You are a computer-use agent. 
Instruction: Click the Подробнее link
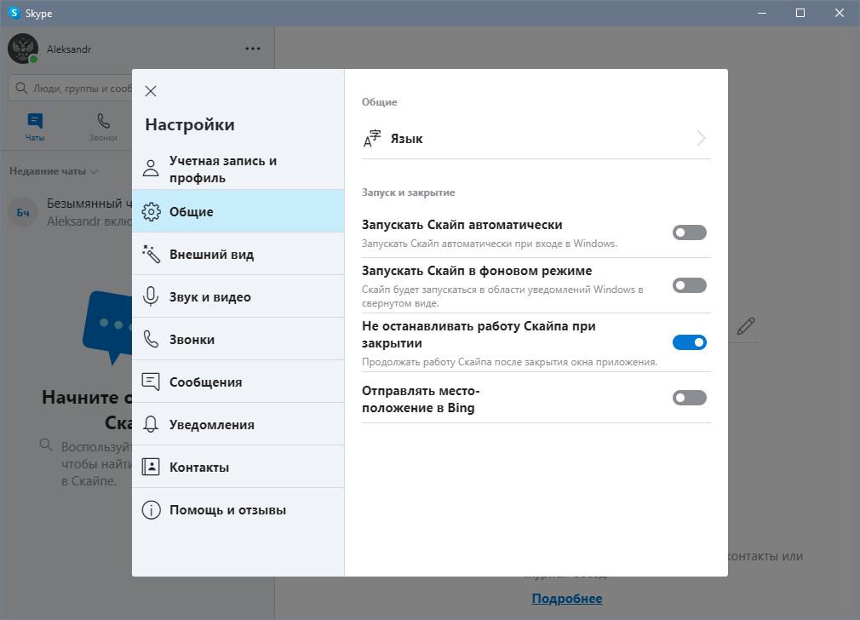[566, 599]
